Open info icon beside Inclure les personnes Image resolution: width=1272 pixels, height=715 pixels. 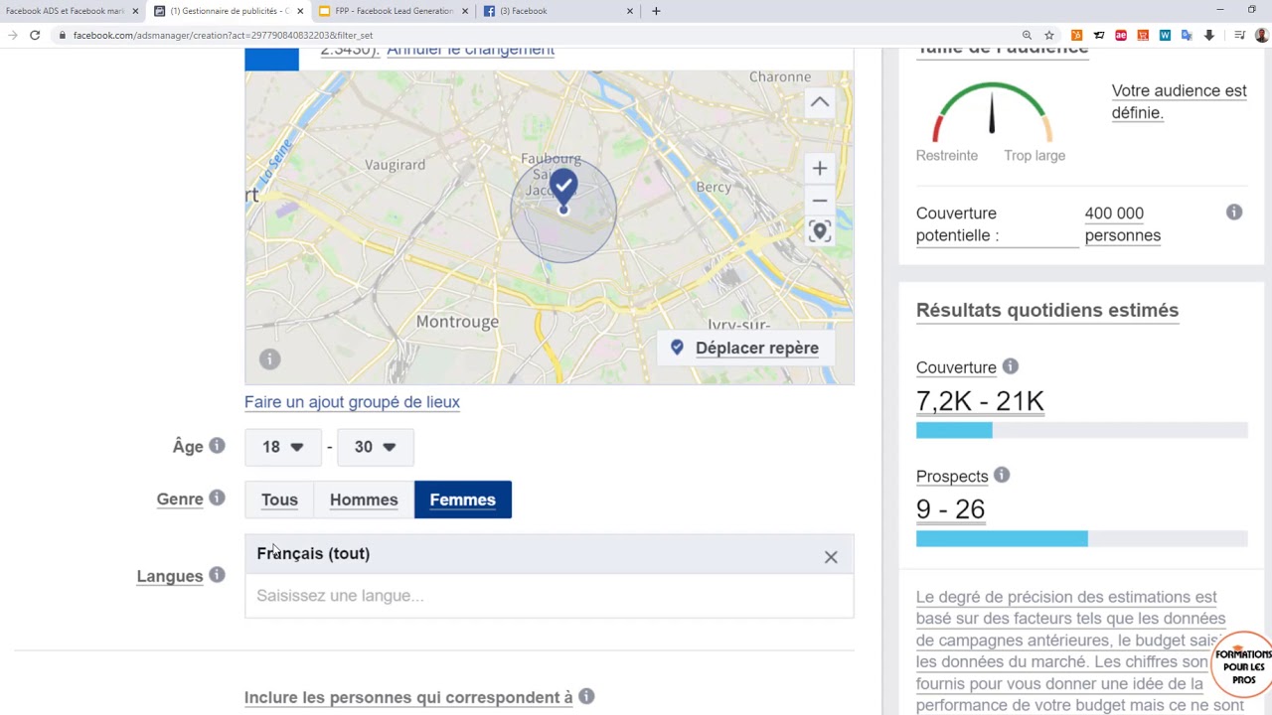point(586,697)
